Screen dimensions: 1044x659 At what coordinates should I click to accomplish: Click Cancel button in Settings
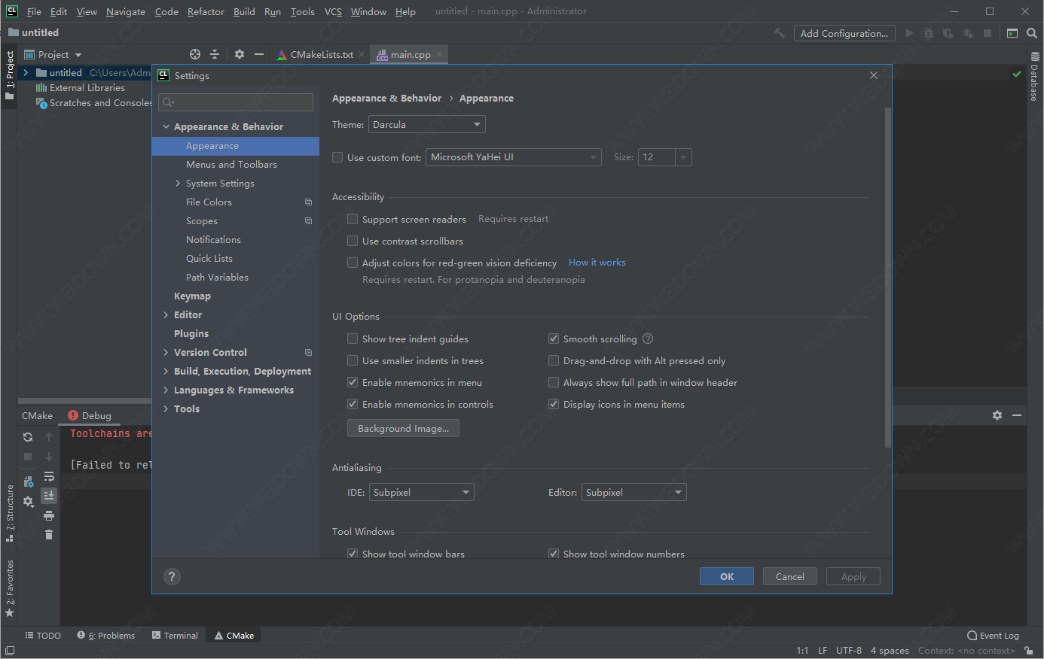790,576
